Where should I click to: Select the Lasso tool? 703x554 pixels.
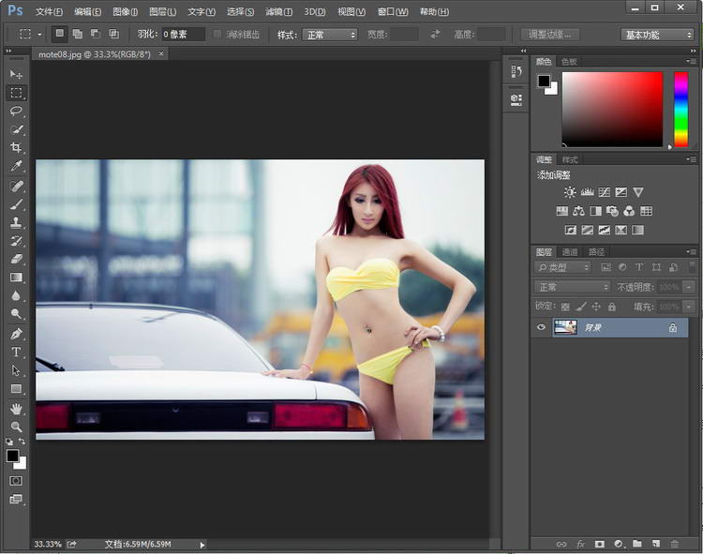click(x=16, y=111)
